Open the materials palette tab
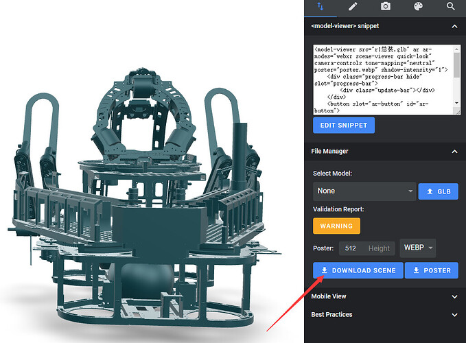 pos(418,7)
